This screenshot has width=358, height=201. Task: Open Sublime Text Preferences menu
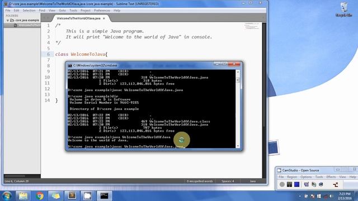tap(102, 11)
